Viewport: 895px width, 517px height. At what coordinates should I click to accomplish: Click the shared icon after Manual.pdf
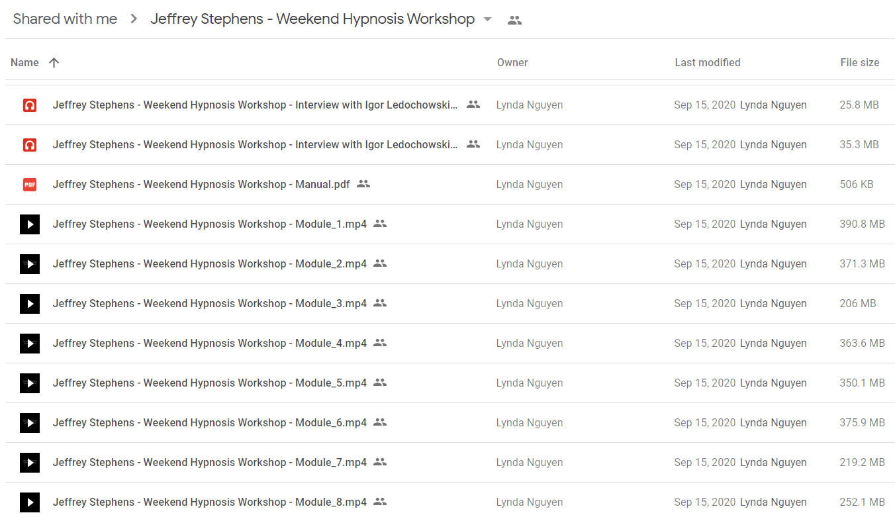tap(363, 184)
